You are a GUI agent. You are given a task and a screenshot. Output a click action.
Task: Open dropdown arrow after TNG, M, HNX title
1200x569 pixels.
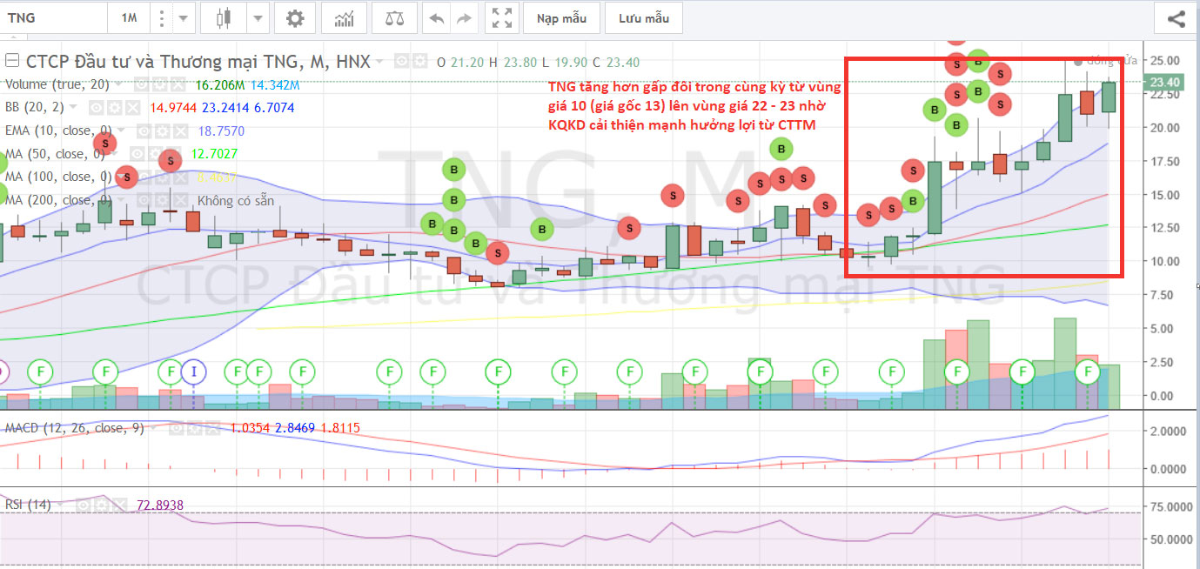pyautogui.click(x=379, y=61)
